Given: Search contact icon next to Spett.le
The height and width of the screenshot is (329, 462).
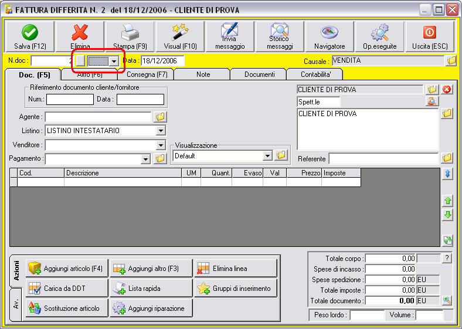Looking at the screenshot, I should 432,101.
